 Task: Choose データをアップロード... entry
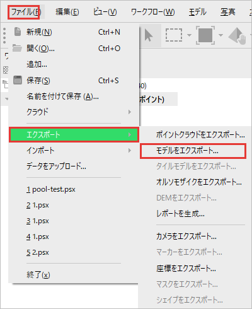click(74, 166)
